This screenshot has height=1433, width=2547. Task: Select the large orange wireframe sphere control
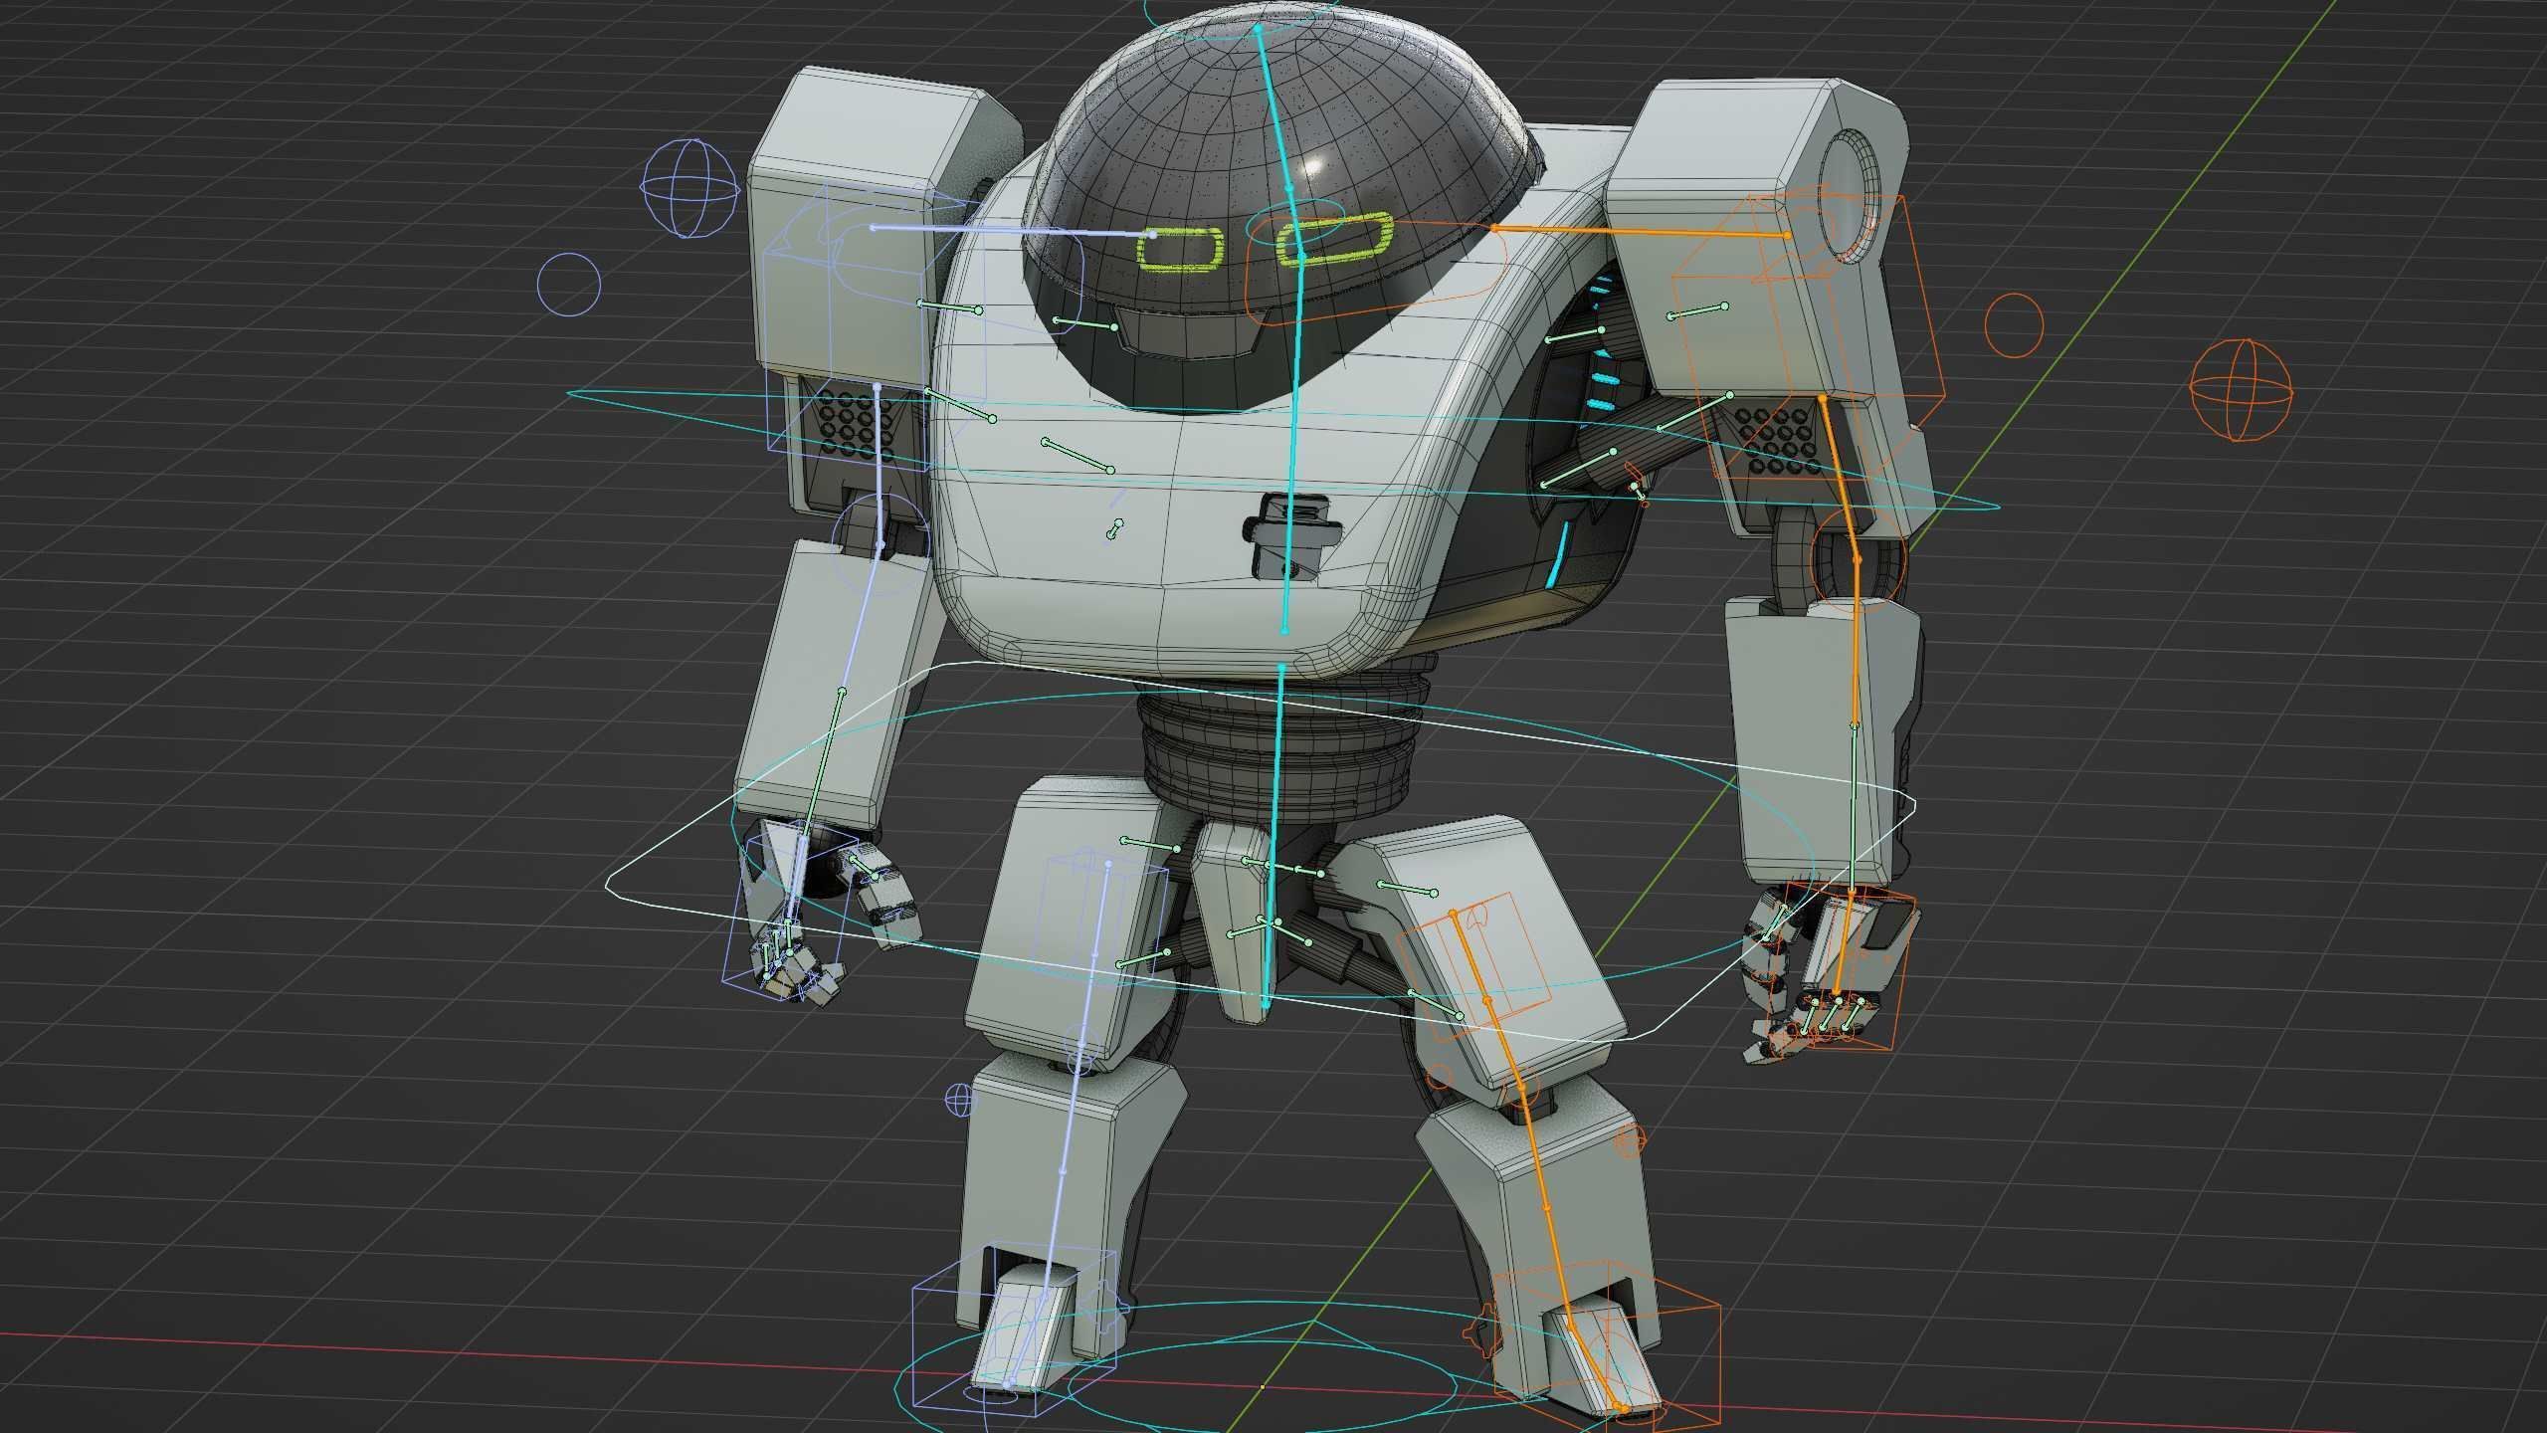point(2241,389)
